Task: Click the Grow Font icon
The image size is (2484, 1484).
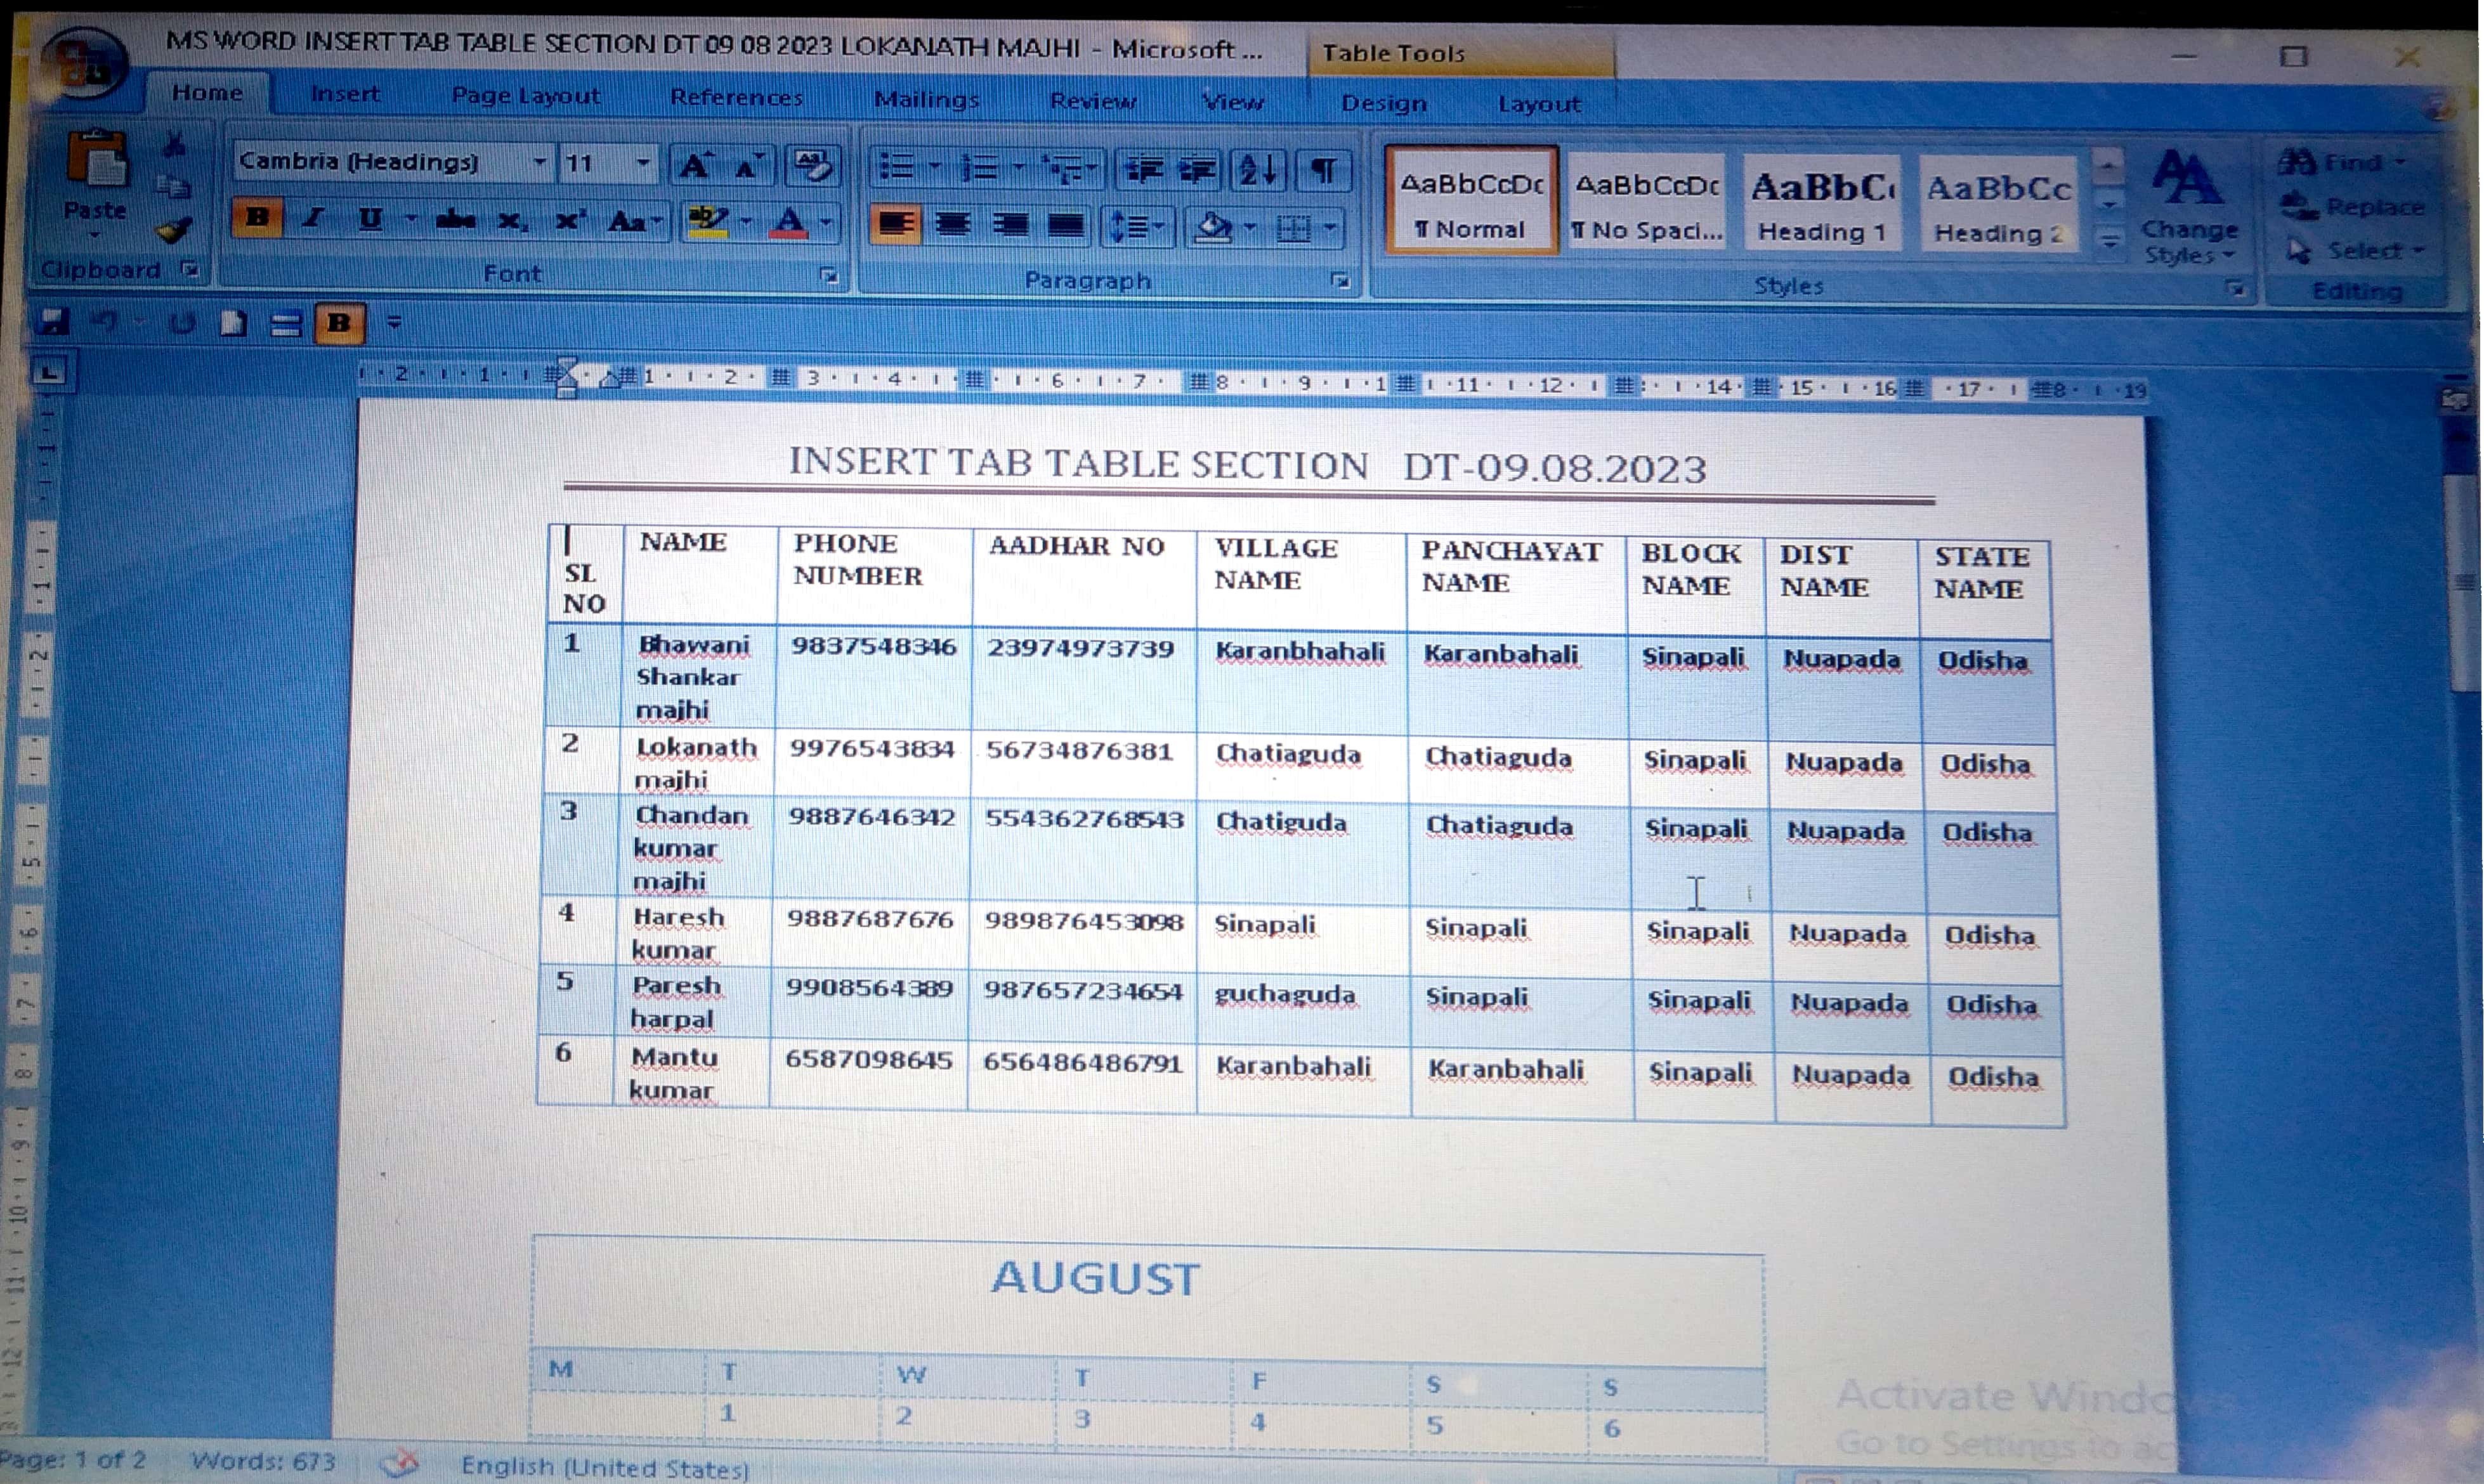Action: click(693, 165)
